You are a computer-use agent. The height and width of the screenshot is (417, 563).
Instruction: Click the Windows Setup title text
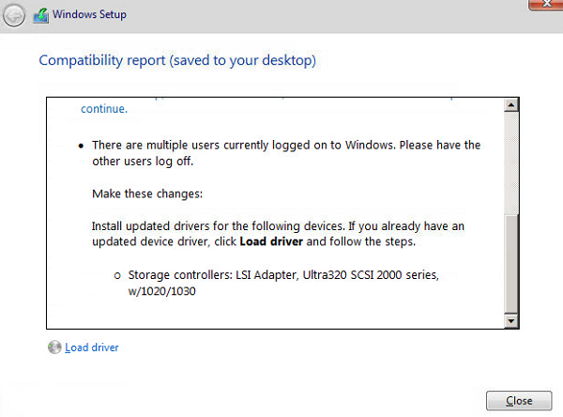[89, 14]
